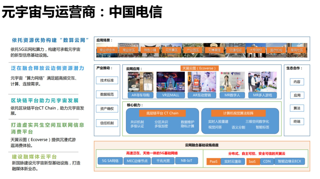Click the 视觉问答 text
This screenshot has height=179, width=320.
pyautogui.click(x=215, y=127)
